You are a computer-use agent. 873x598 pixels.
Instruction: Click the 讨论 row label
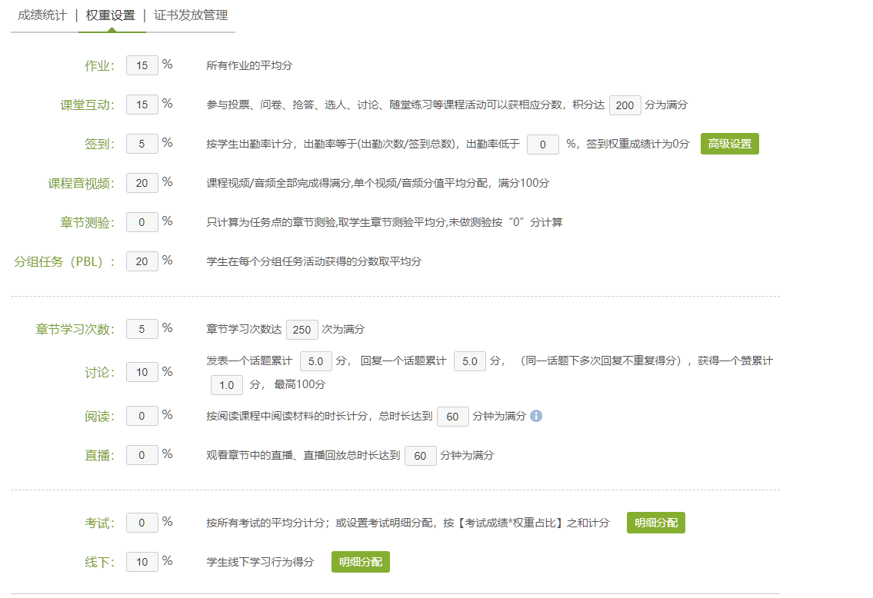click(100, 372)
